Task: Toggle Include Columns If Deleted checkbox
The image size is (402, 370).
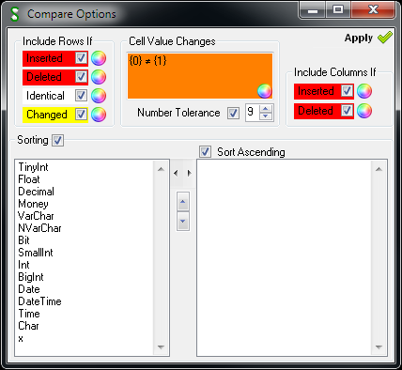Action: pos(347,111)
